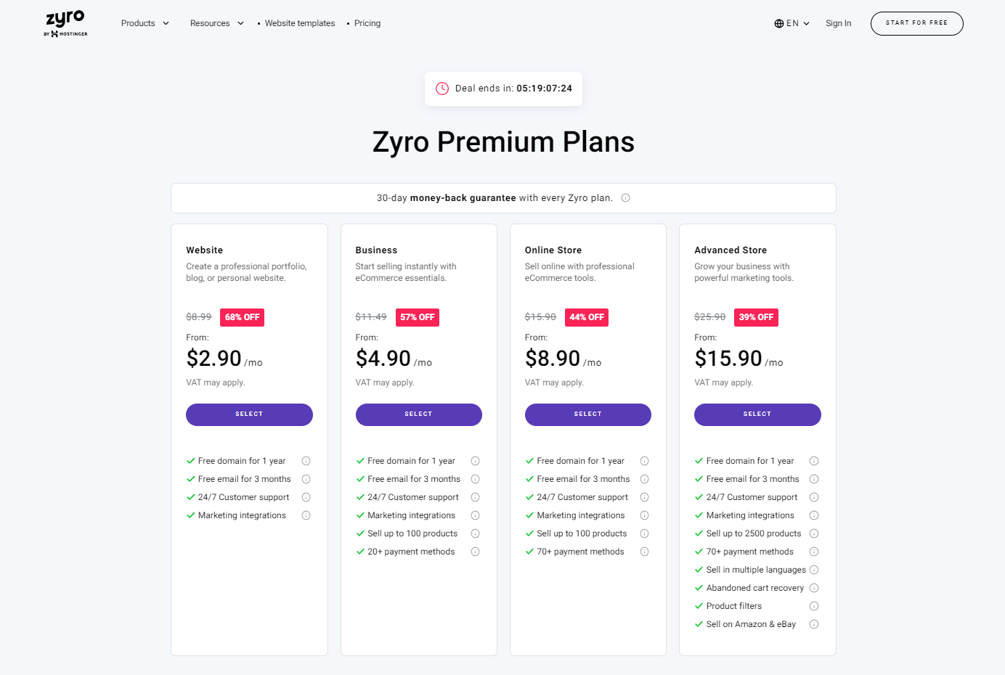Select the Advanced Store plan
Screen dimensions: 1005x675
[757, 414]
